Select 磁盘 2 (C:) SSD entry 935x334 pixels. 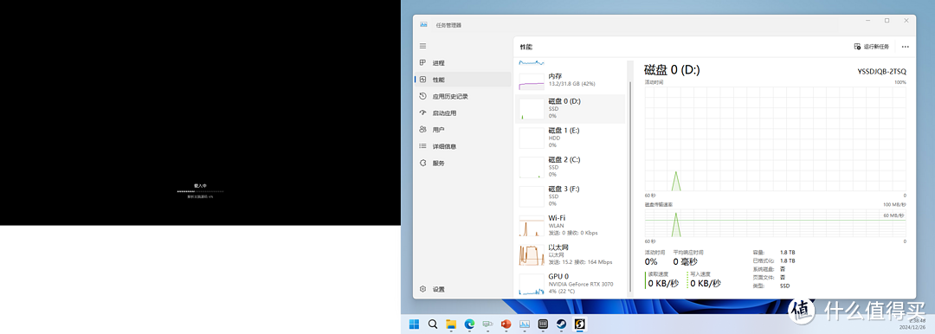(x=570, y=167)
